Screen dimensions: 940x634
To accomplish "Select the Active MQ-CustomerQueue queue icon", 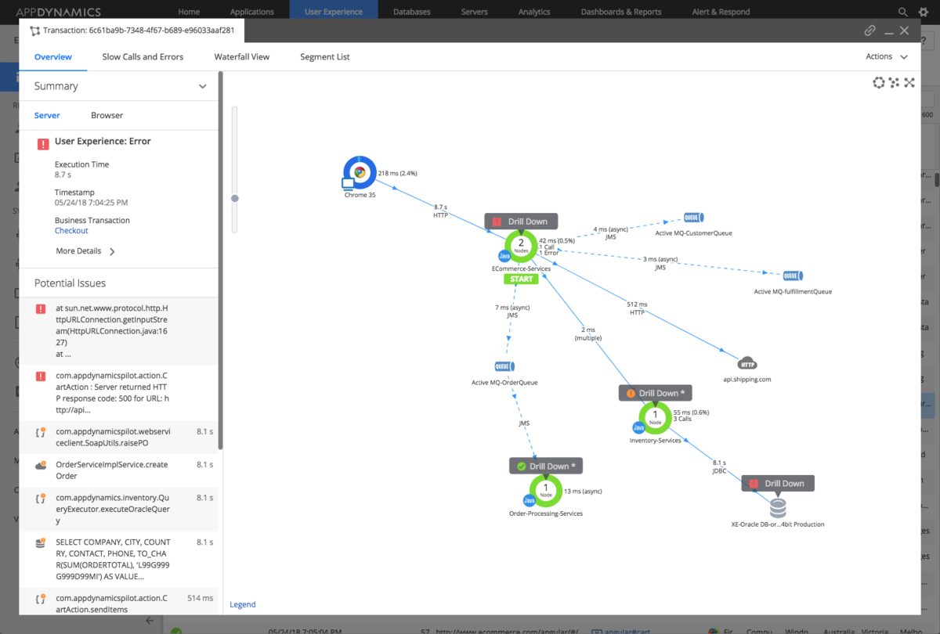I will click(x=693, y=218).
